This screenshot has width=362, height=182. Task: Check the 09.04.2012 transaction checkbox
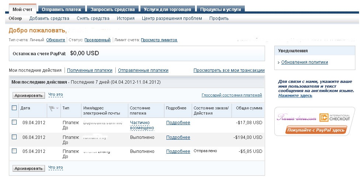pyautogui.click(x=14, y=122)
